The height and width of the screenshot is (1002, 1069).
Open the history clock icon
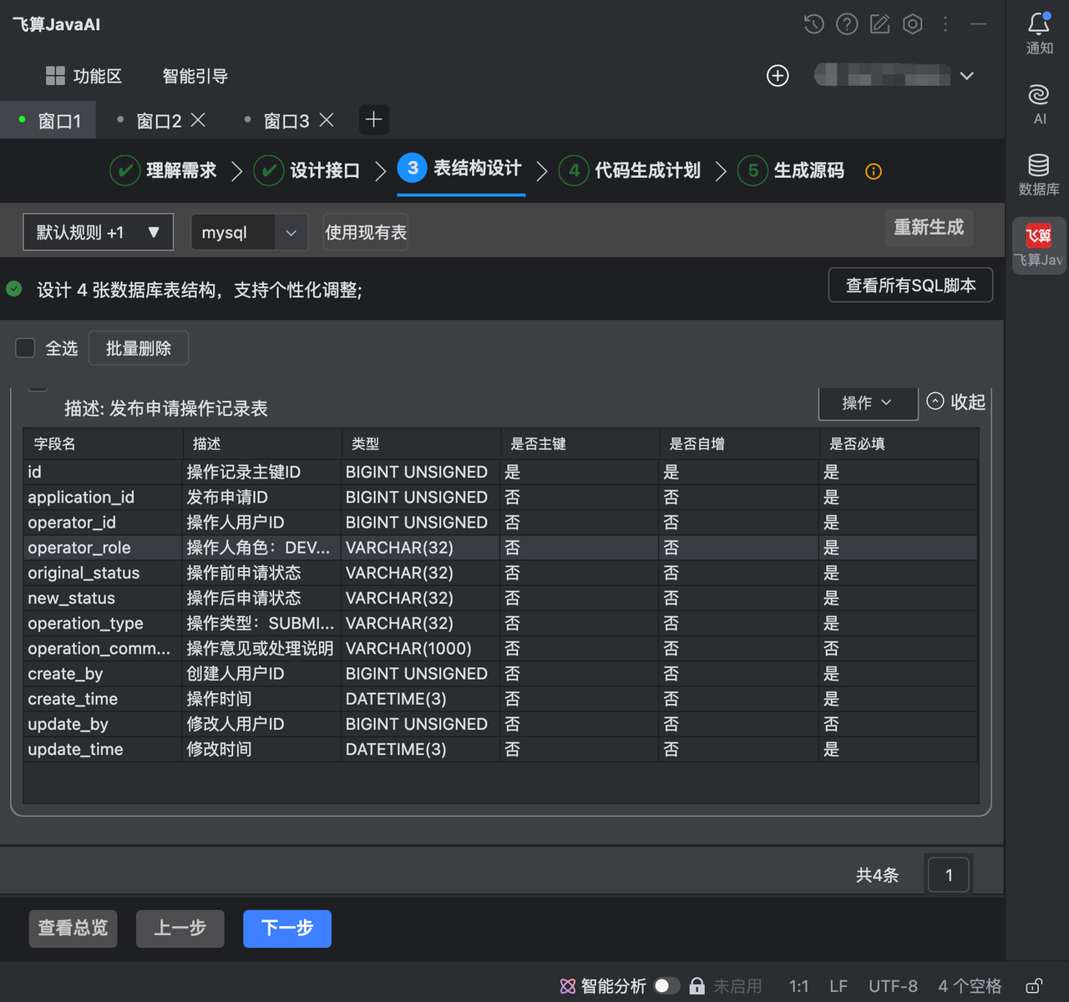point(813,24)
